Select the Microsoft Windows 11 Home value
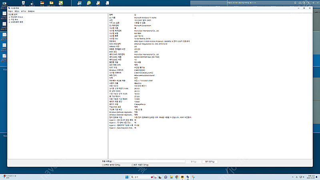Screen dimensions: 320x180 click(x=145, y=18)
